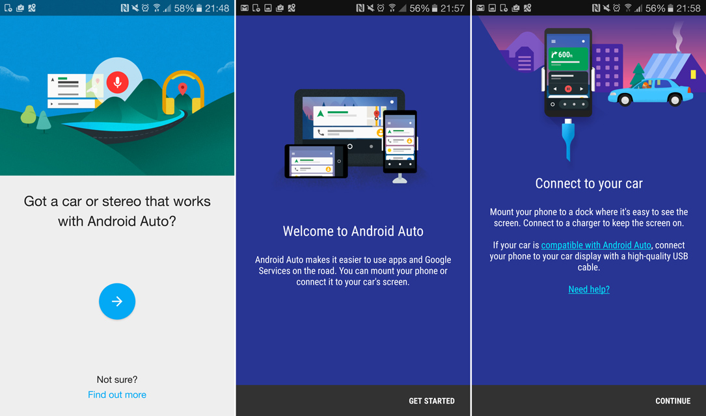Tap the alarm icon on the right screen
This screenshot has width=706, height=416.
pos(617,8)
